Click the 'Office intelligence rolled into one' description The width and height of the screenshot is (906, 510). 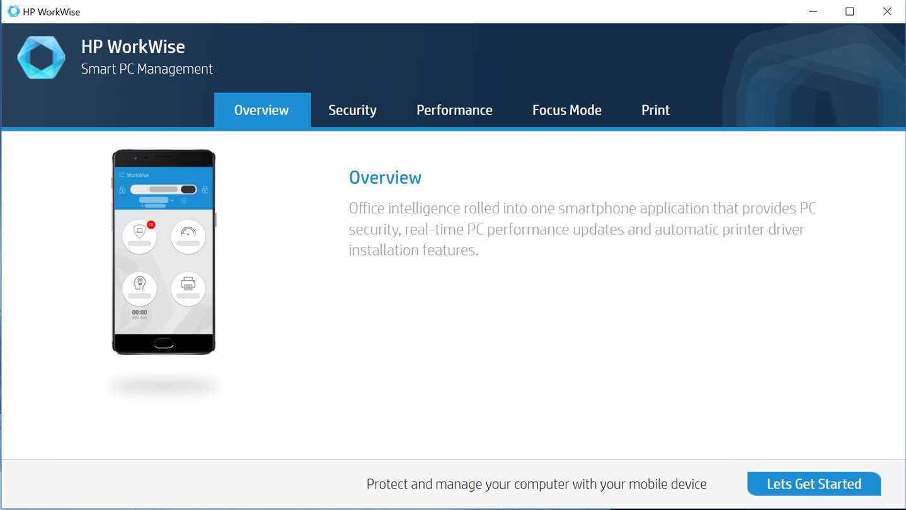(583, 229)
